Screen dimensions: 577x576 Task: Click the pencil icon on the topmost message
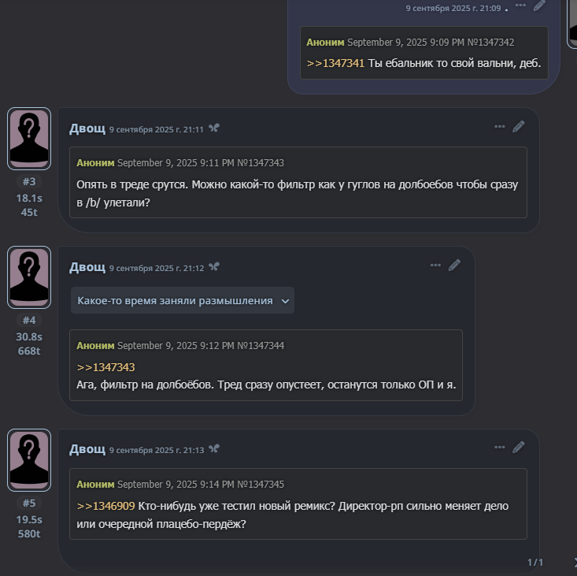[539, 6]
